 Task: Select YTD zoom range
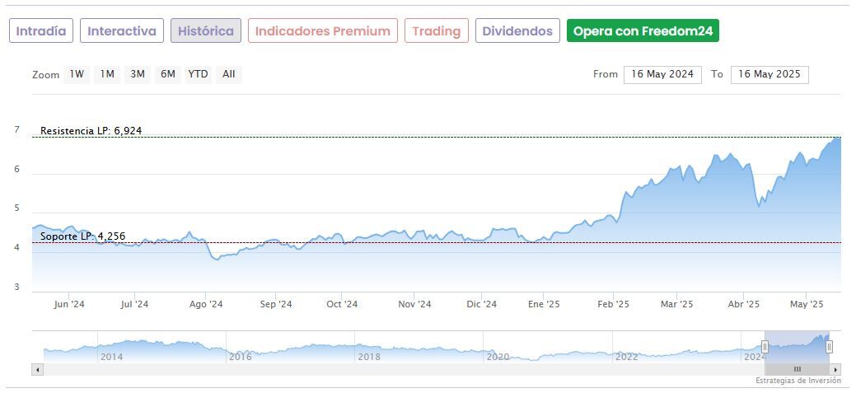[198, 74]
